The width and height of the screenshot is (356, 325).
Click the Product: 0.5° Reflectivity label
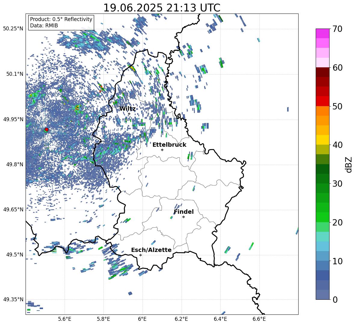tap(61, 19)
